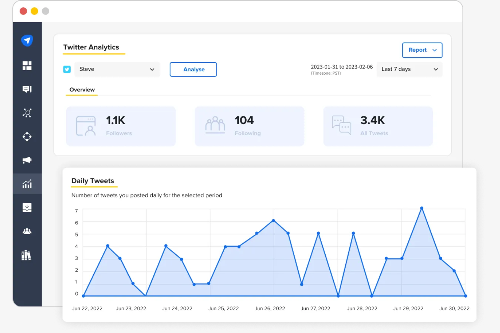Image resolution: width=500 pixels, height=333 pixels.
Task: Click the network connections sidebar icon
Action: (x=27, y=113)
